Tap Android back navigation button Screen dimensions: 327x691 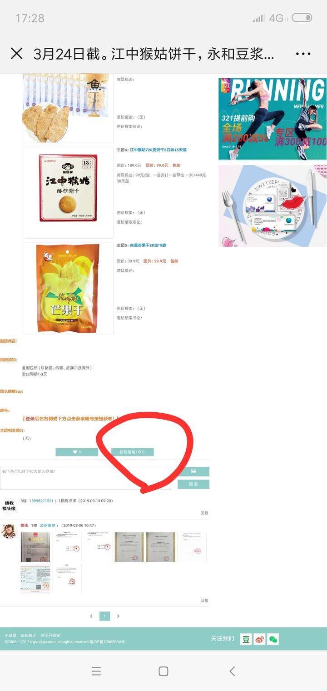click(x=232, y=671)
